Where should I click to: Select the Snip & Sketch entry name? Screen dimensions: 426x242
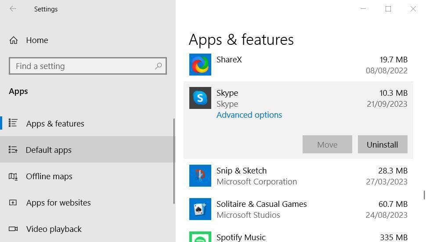242,170
